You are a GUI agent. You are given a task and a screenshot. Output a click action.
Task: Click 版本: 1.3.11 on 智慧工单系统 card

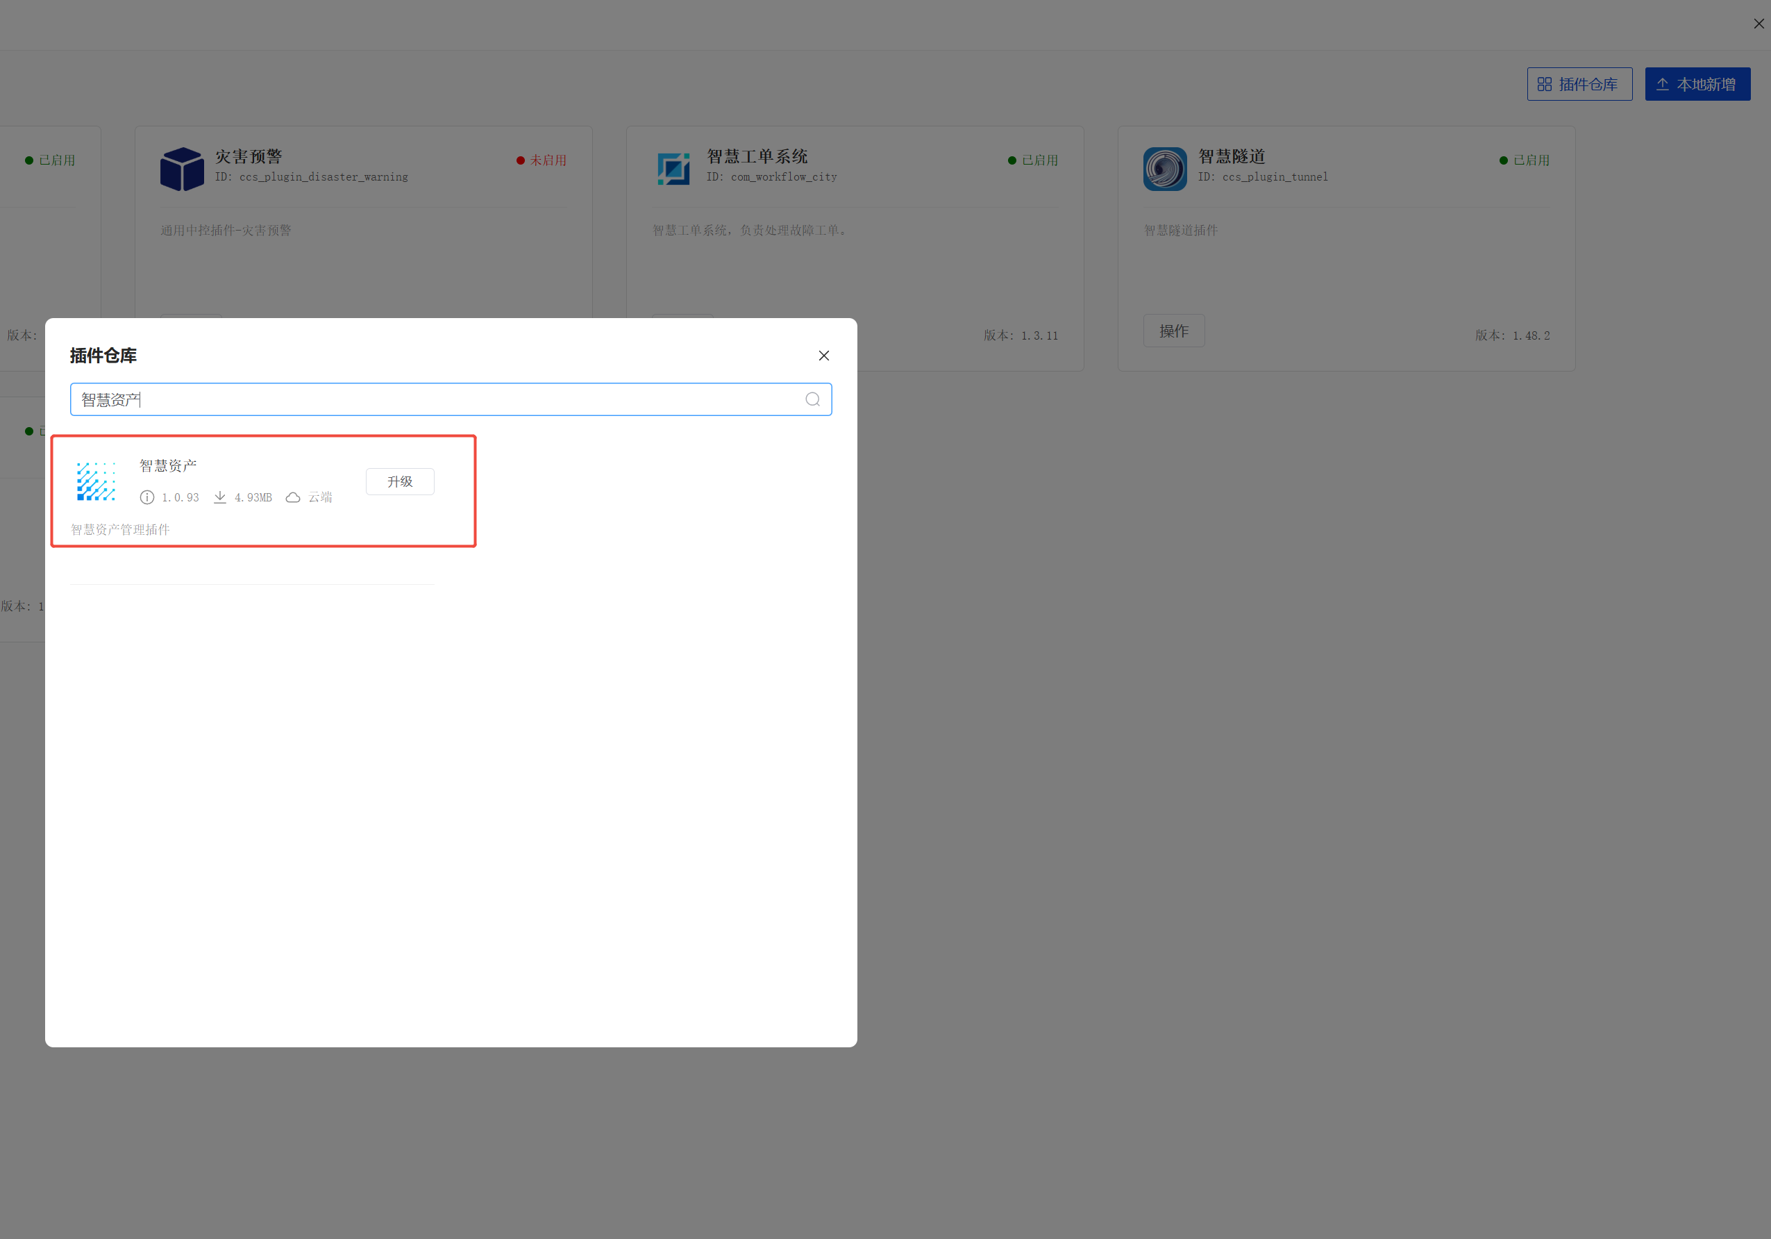1021,335
